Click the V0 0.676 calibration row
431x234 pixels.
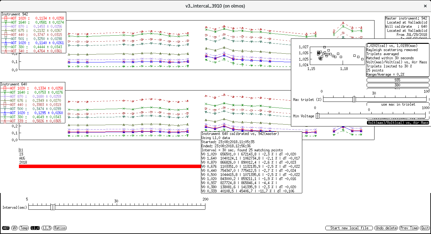[251, 167]
